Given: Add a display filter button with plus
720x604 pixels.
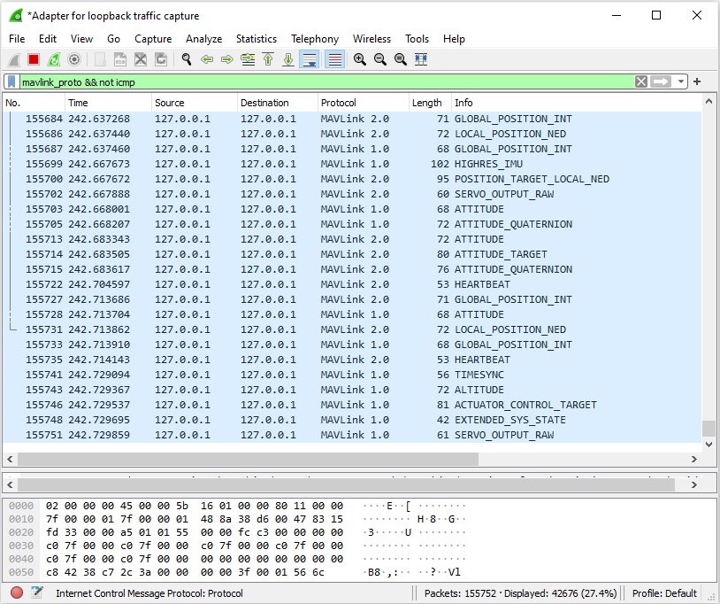Looking at the screenshot, I should 697,81.
